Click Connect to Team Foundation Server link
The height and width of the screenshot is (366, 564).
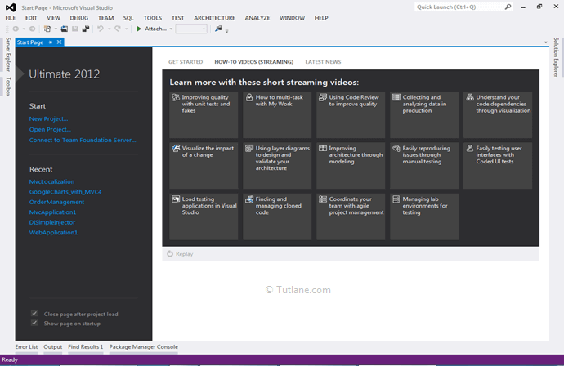pos(83,141)
